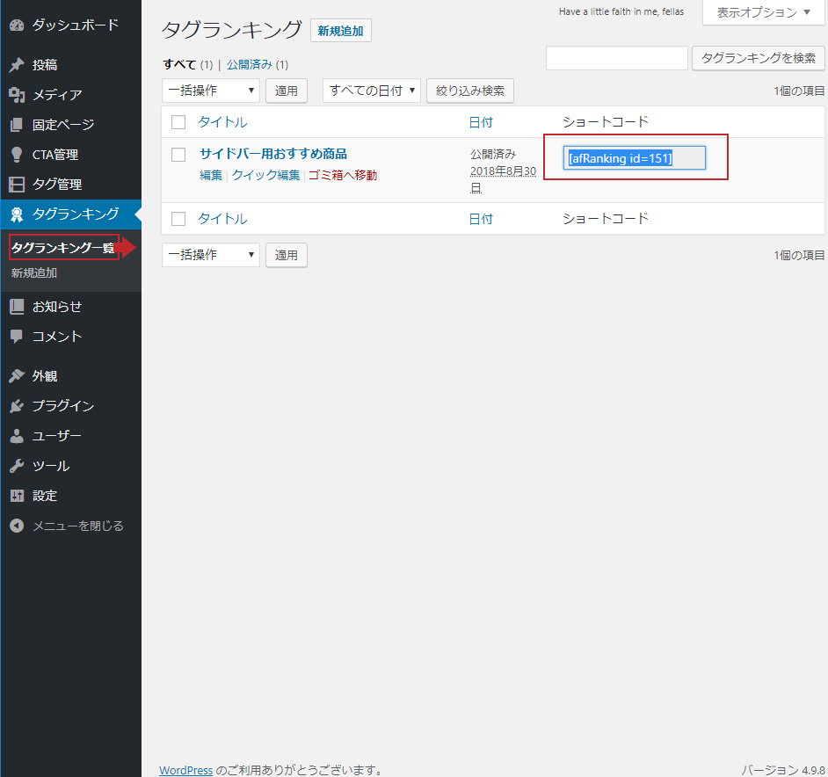Click the Dashboard gauge icon in sidebar

coord(17,25)
